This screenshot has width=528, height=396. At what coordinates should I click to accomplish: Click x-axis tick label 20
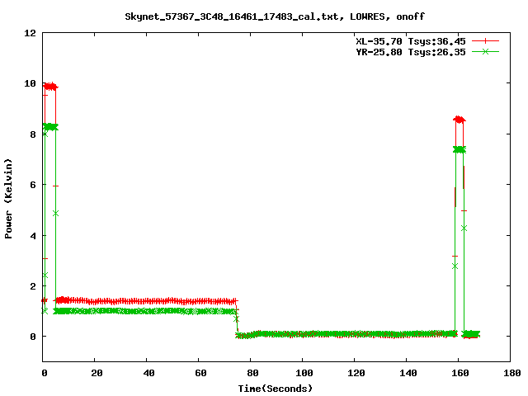tap(97, 373)
